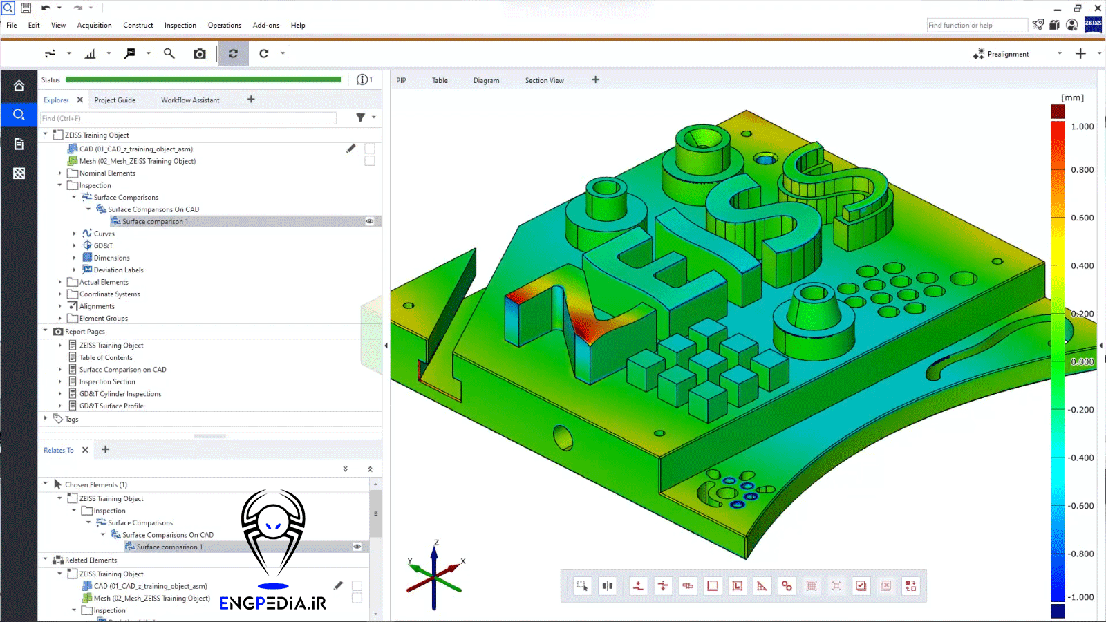Click the Find function or help field
Image resolution: width=1106 pixels, height=622 pixels.
[x=976, y=26]
